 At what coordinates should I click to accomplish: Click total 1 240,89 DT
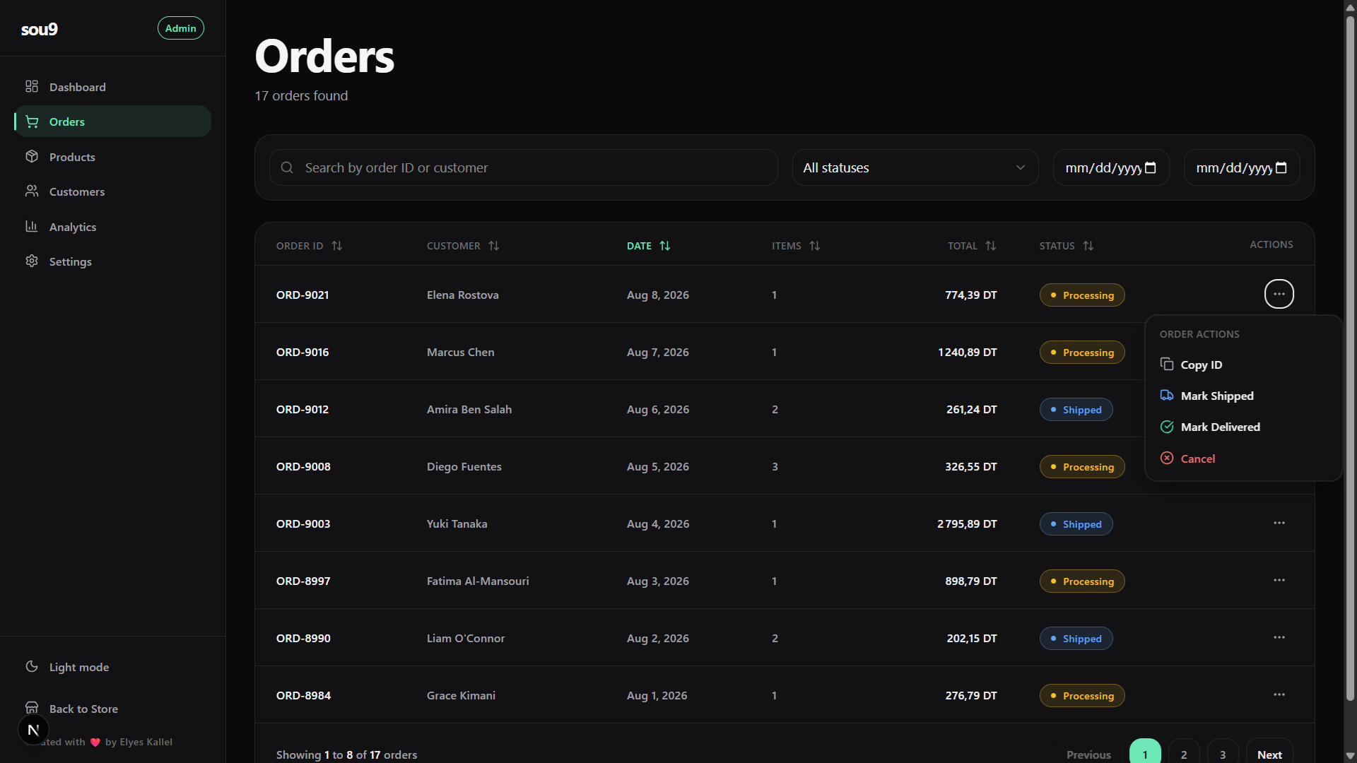click(968, 352)
